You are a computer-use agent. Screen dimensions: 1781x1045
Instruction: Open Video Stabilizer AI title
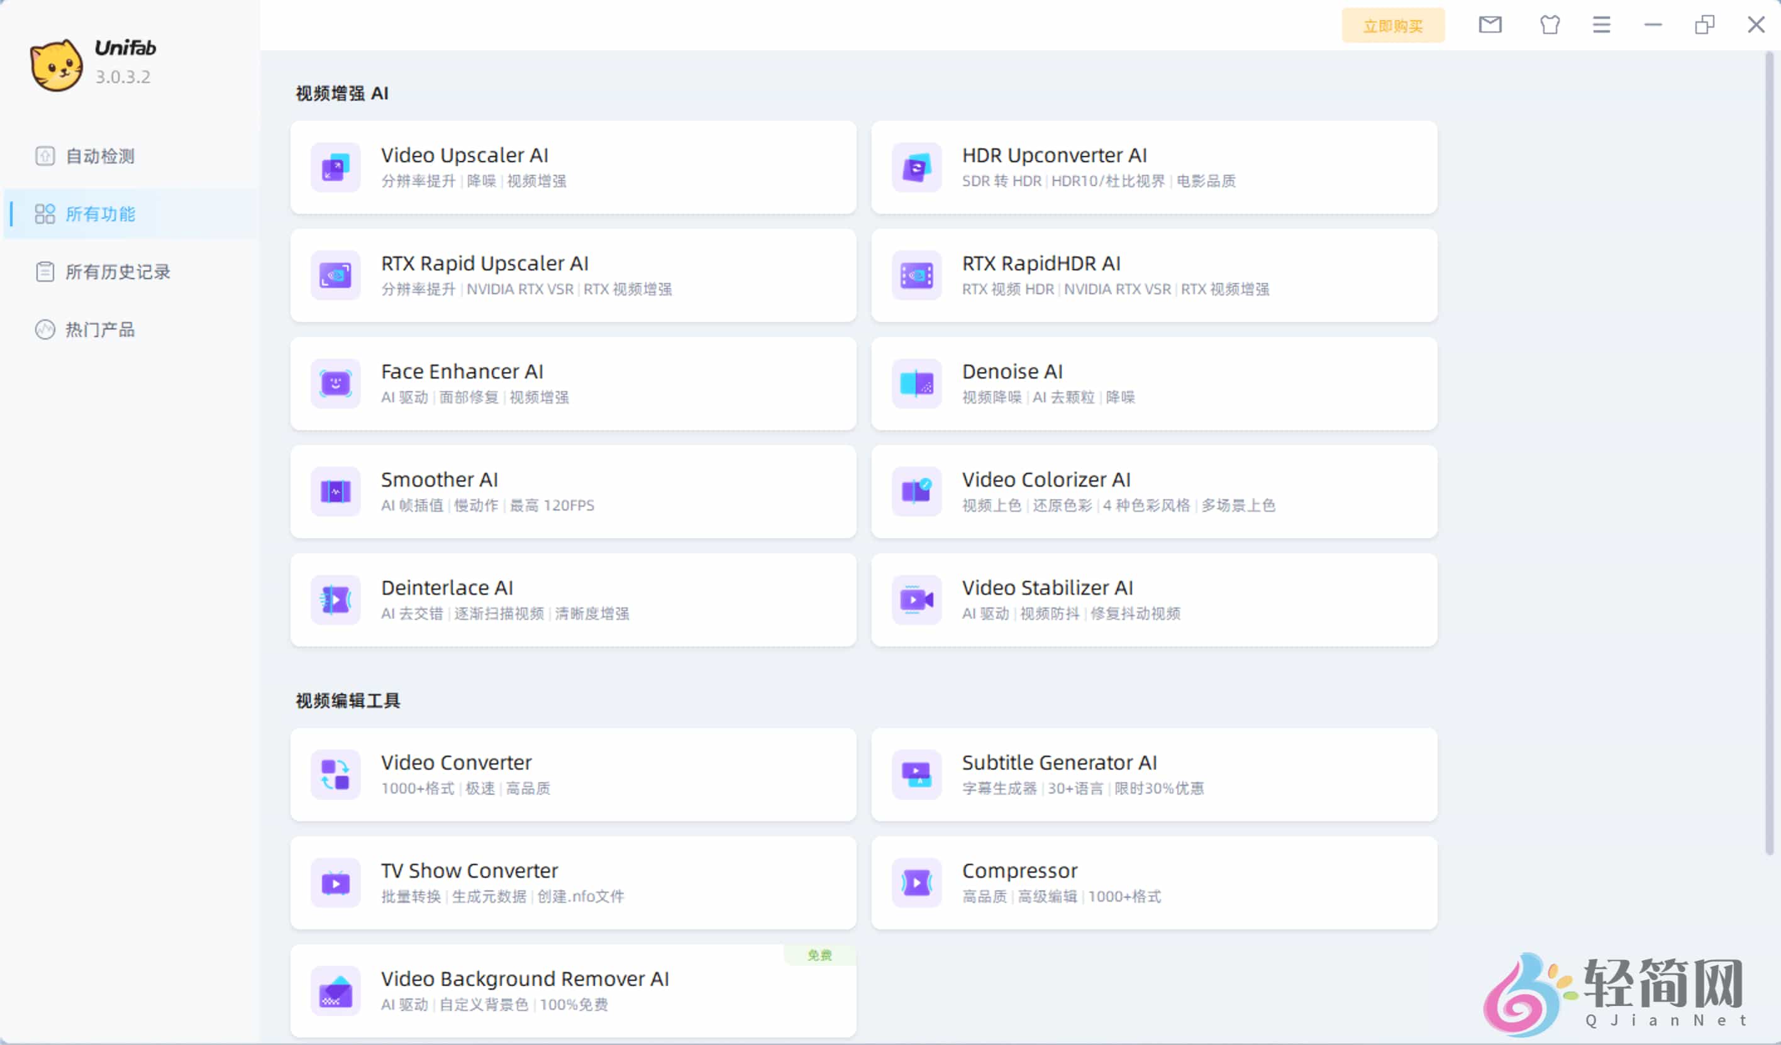coord(1047,587)
